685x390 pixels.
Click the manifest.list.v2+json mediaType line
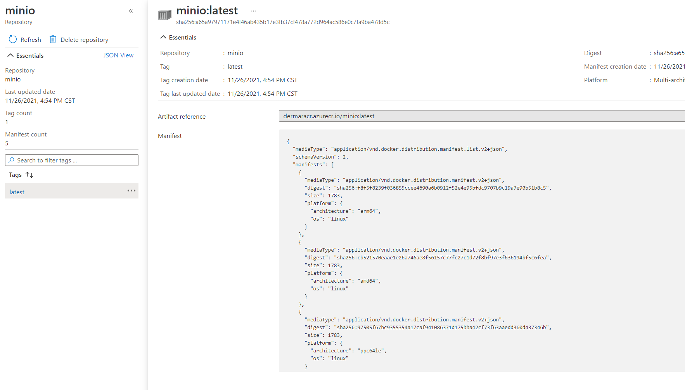(x=400, y=149)
